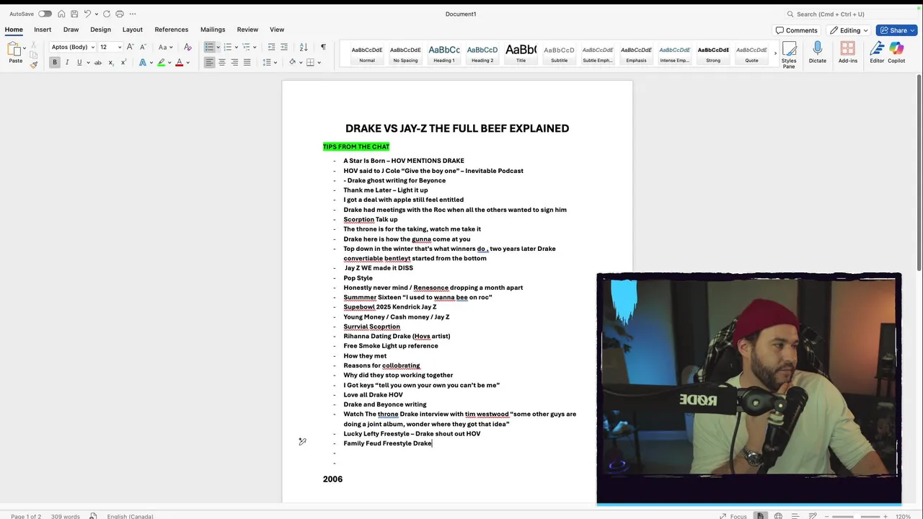Undo the last action
Image resolution: width=923 pixels, height=519 pixels.
click(x=87, y=14)
